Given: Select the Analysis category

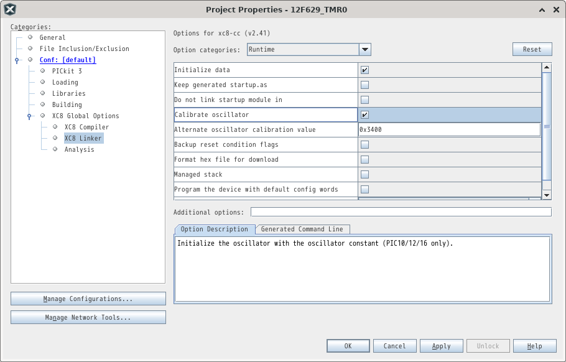Looking at the screenshot, I should pos(79,149).
